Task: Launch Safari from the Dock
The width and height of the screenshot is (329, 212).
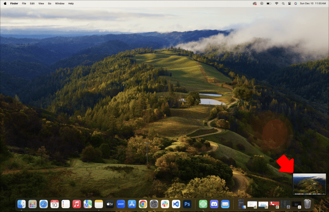Action: 43,204
